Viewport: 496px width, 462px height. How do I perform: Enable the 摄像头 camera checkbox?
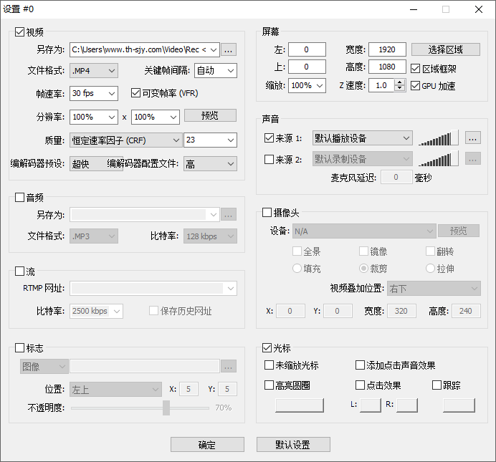coord(267,213)
